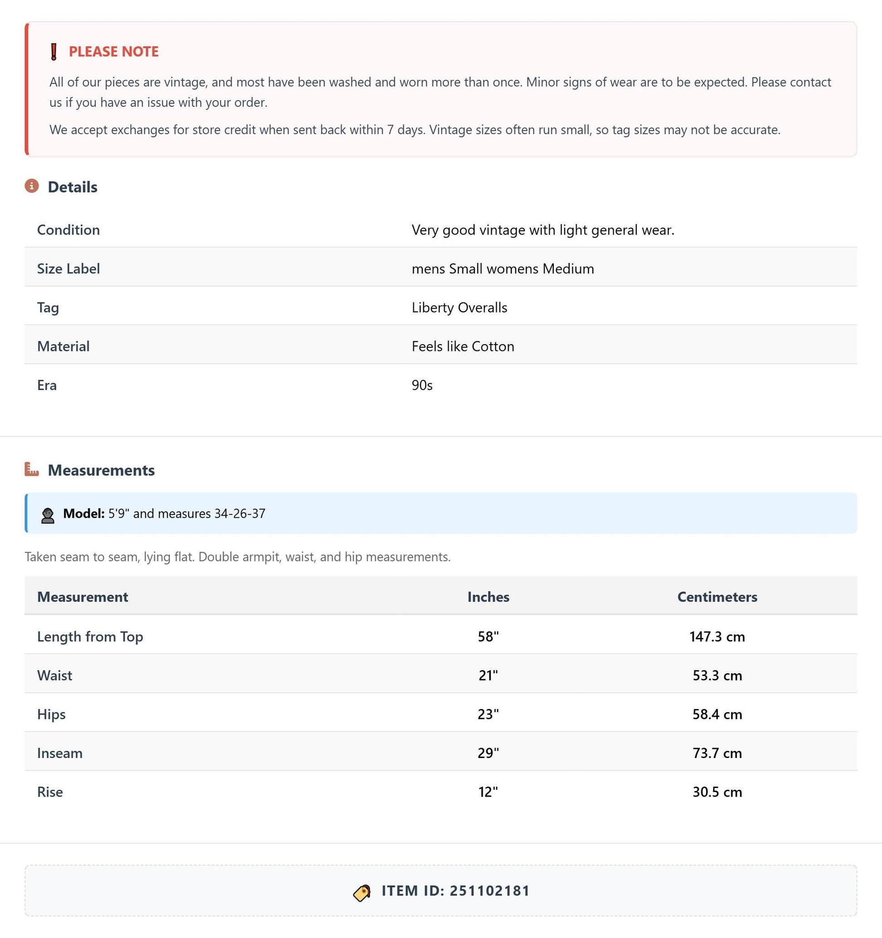Screen dimensions: 882x938
Task: Click the Centimeters column header
Action: tap(717, 597)
